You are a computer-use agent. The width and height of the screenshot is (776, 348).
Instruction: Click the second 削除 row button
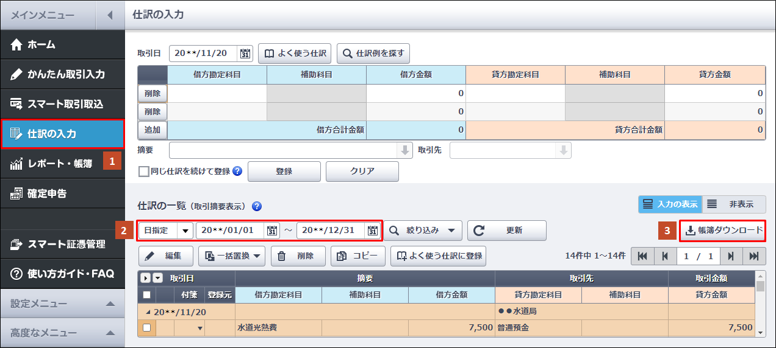coord(153,111)
